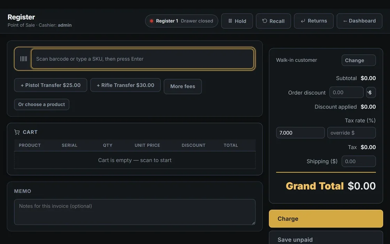Screen dimensions: 390x244
Task: Click the QTY column header
Action: [x=108, y=145]
